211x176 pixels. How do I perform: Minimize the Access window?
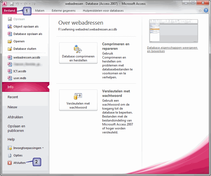coord(186,3)
